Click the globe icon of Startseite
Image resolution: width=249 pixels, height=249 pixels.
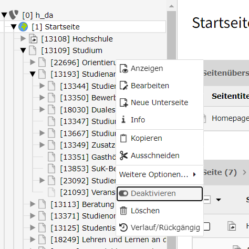pos(23,27)
